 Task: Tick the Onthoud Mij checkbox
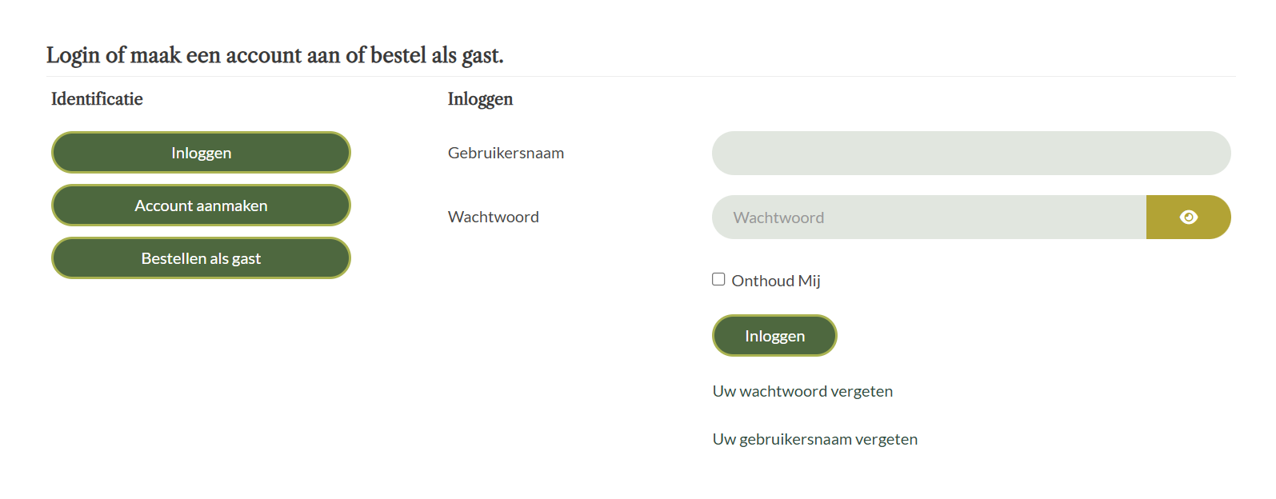(718, 279)
